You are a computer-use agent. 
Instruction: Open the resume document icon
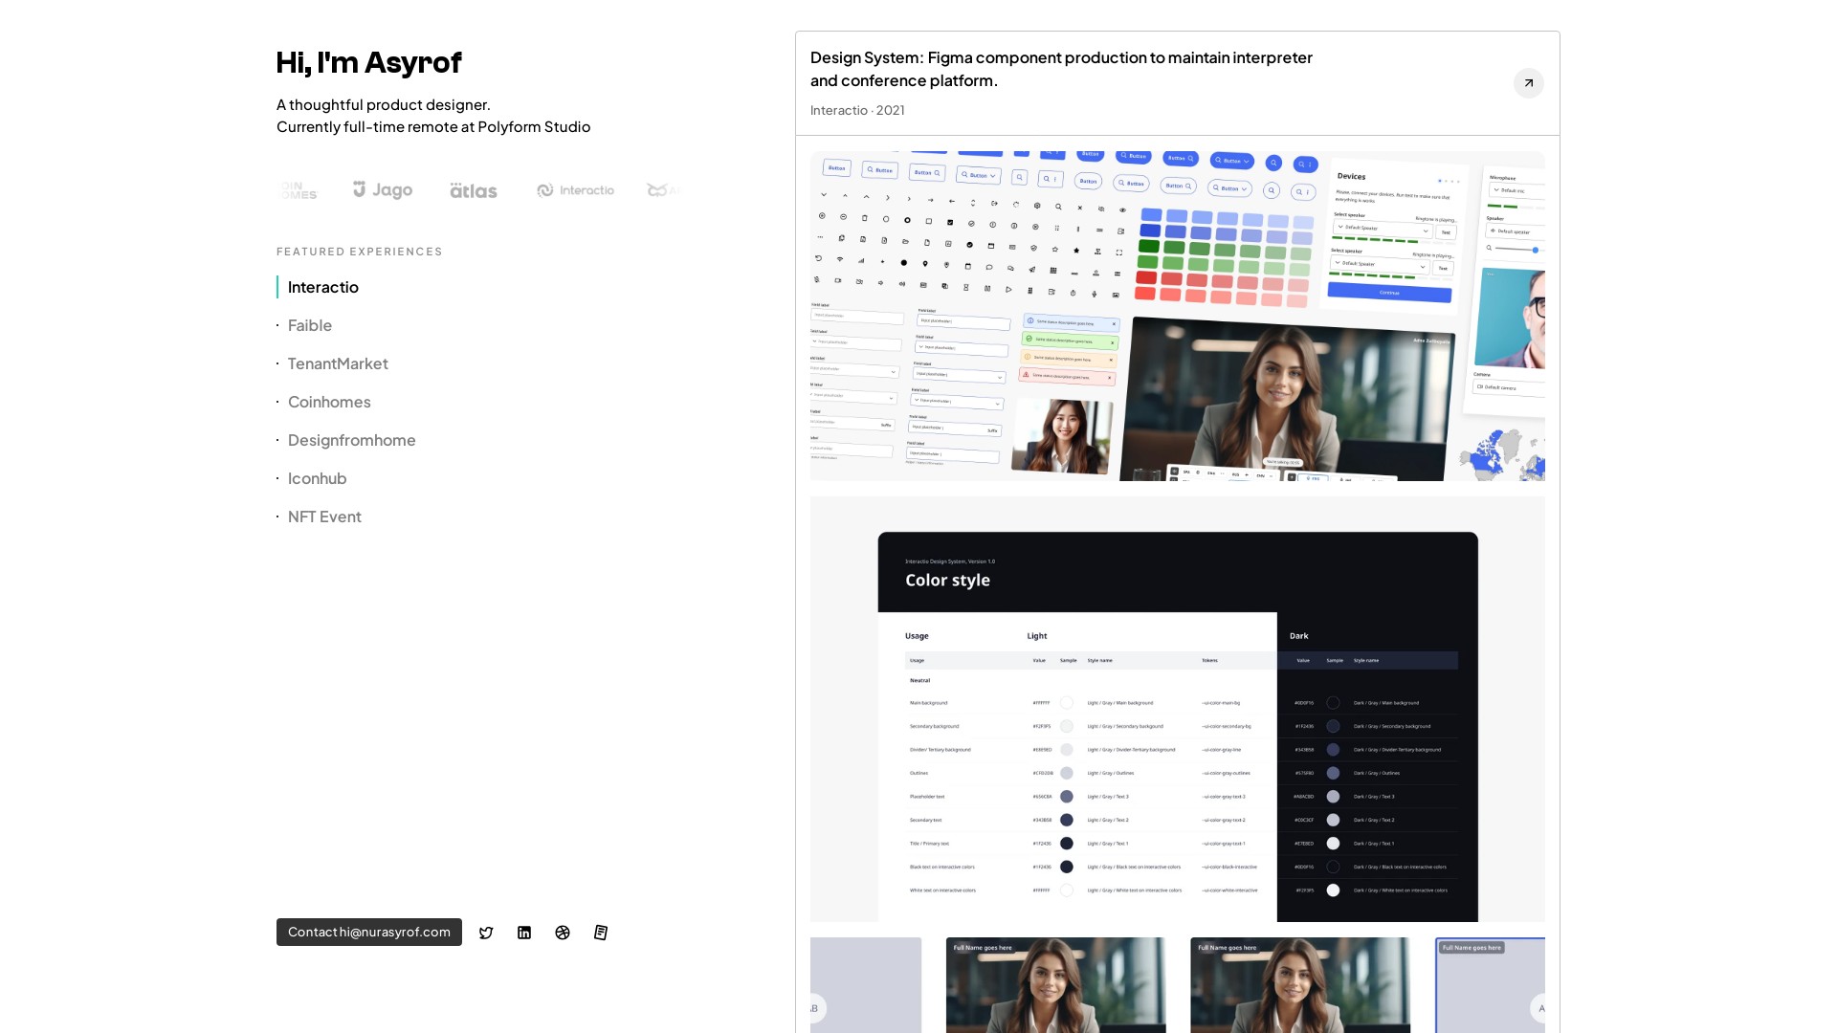point(601,933)
